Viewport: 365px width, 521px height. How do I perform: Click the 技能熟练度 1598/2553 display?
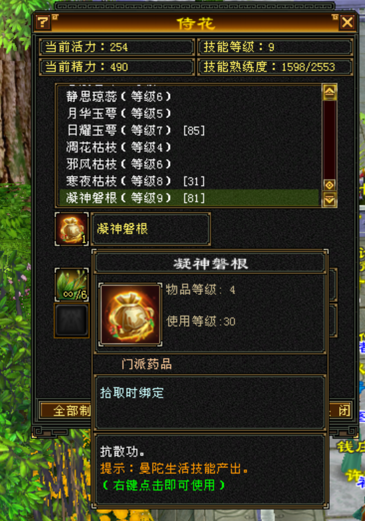275,67
